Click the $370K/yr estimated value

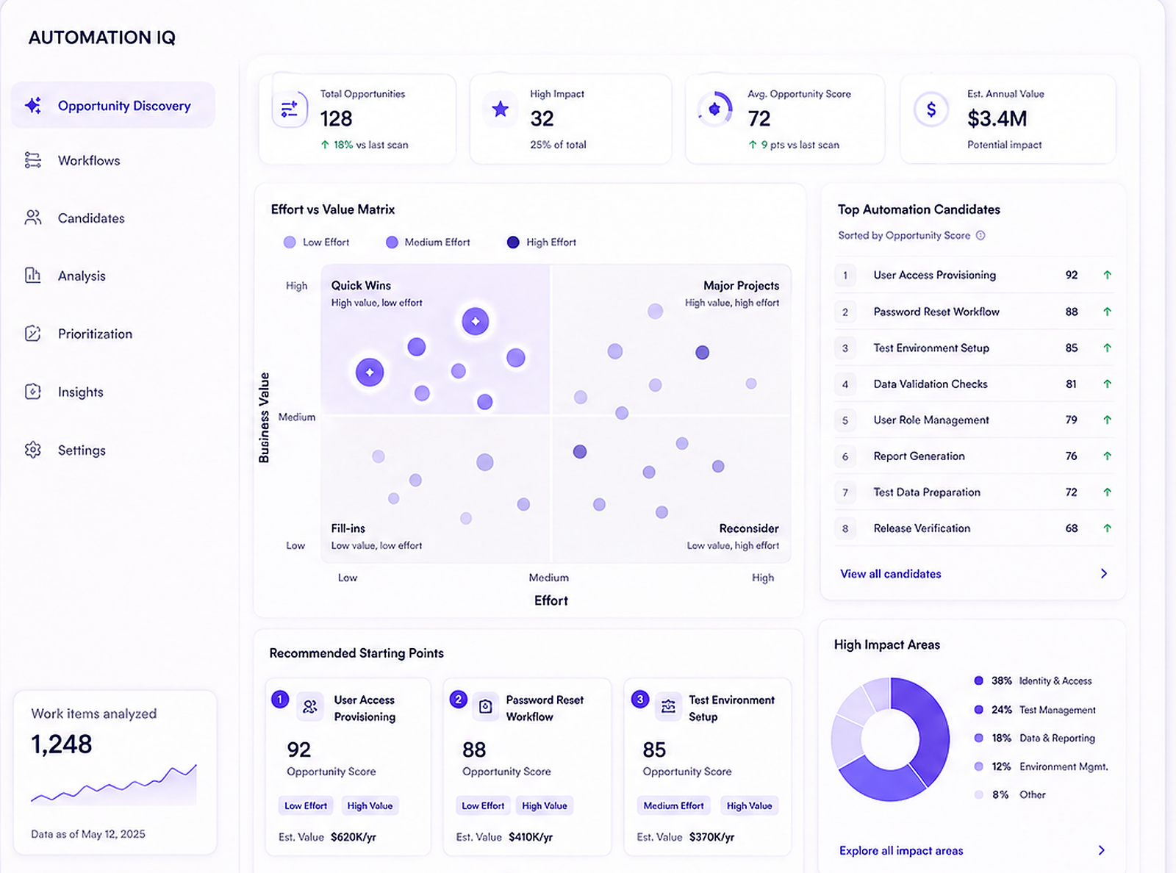[x=711, y=837]
